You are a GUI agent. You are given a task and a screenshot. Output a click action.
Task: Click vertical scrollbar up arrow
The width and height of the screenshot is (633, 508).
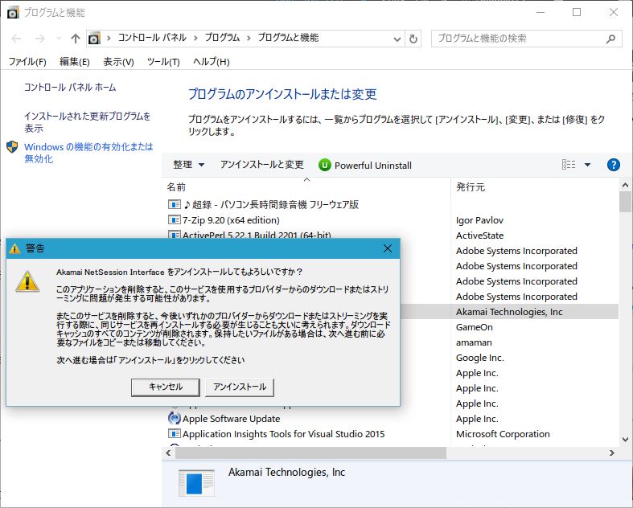(625, 185)
